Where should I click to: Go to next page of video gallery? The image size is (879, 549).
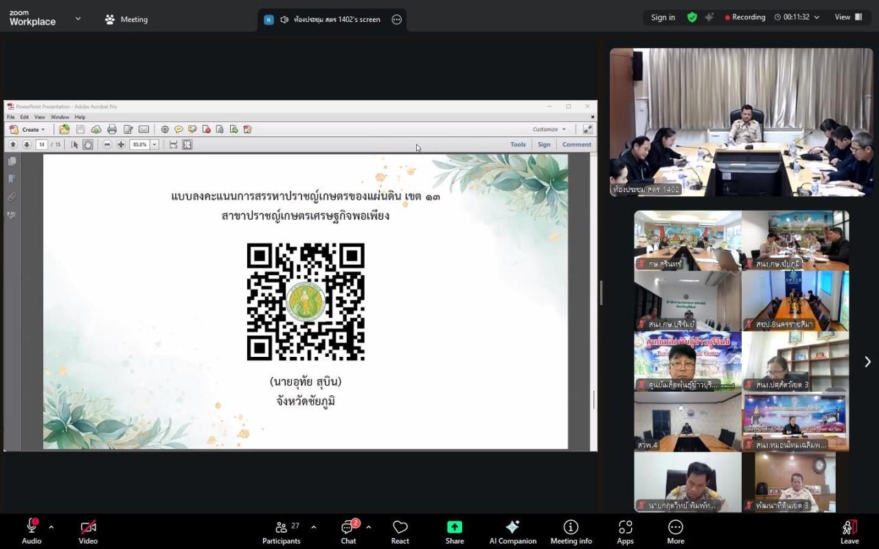click(x=867, y=362)
